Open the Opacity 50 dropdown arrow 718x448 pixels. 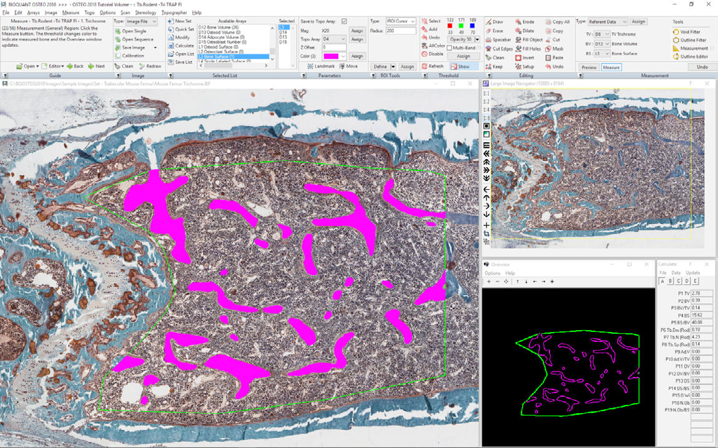click(x=477, y=39)
